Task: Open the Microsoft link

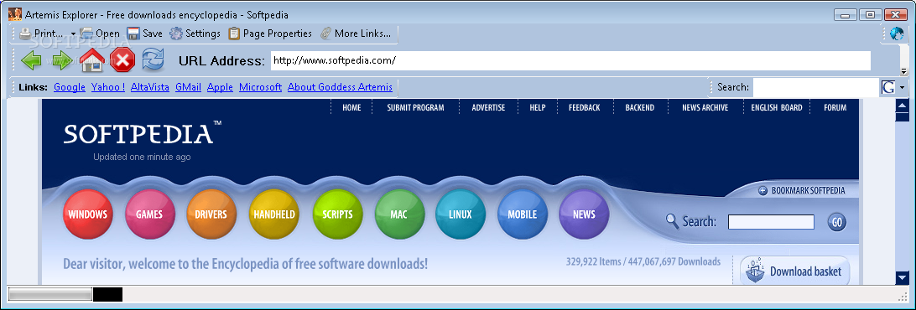Action: [x=261, y=87]
